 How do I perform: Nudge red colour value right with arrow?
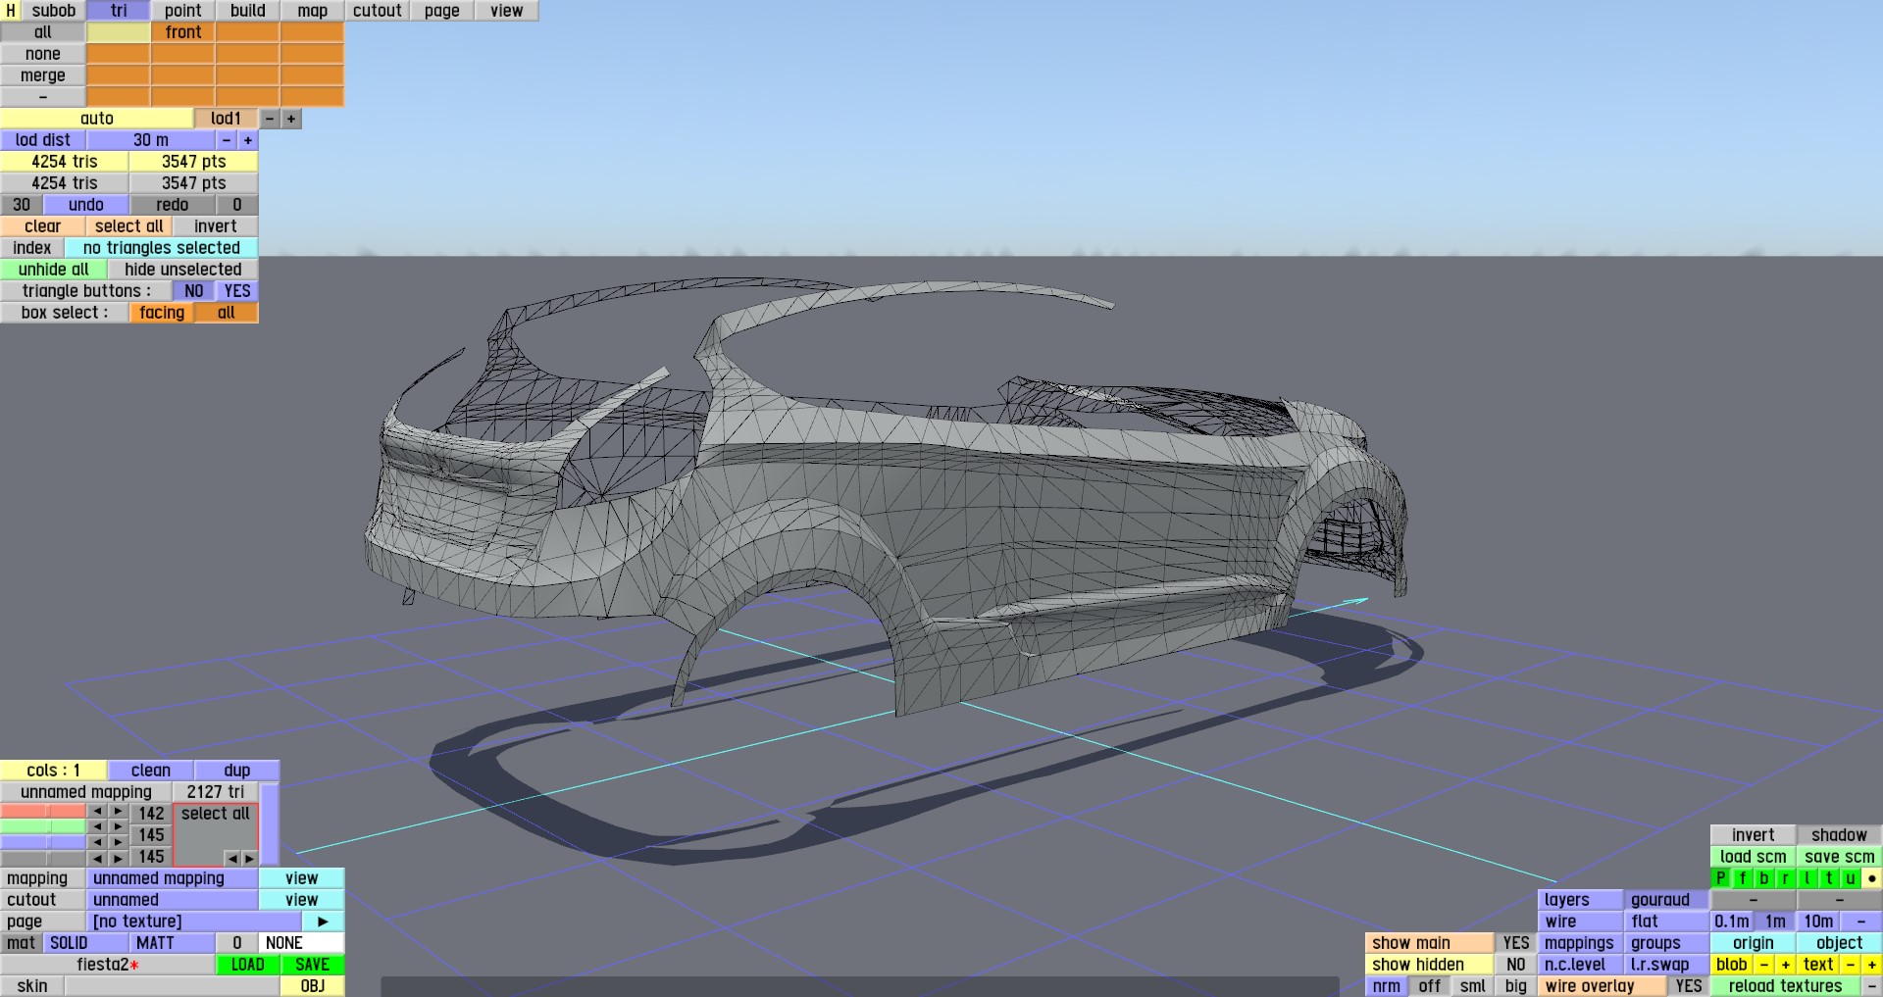(119, 812)
